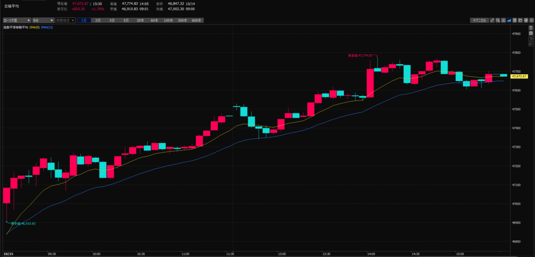The image size is (535, 257).
Task: Expand the 5分 interval dropdown
Action: pyautogui.click(x=43, y=20)
